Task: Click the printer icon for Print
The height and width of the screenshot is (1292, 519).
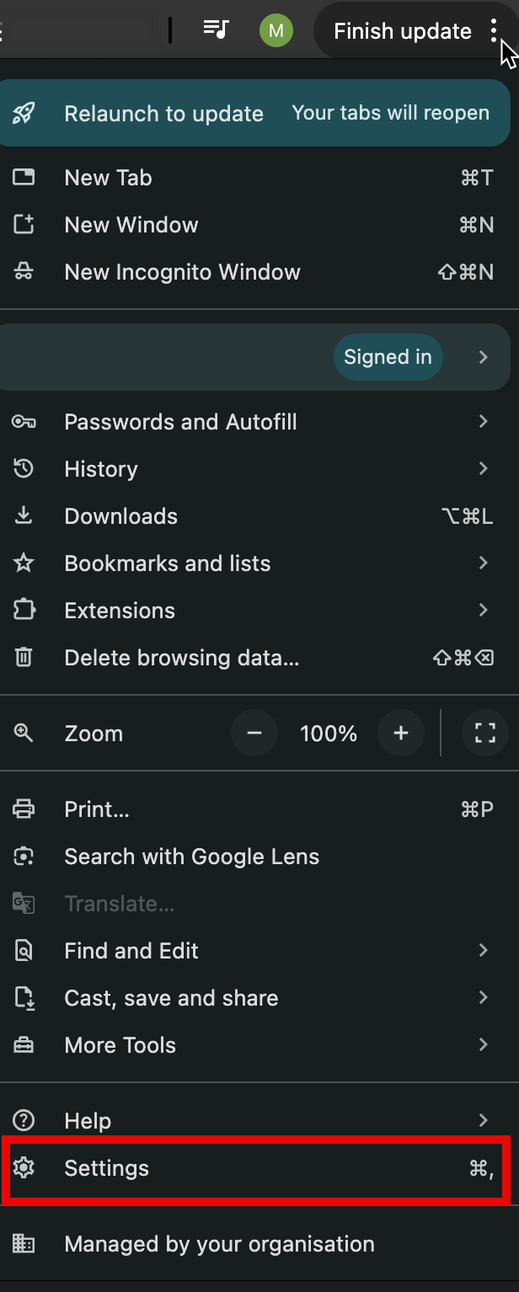Action: 24,809
